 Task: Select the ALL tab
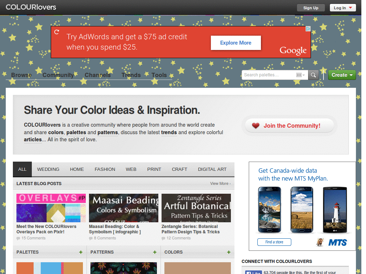(x=23, y=169)
